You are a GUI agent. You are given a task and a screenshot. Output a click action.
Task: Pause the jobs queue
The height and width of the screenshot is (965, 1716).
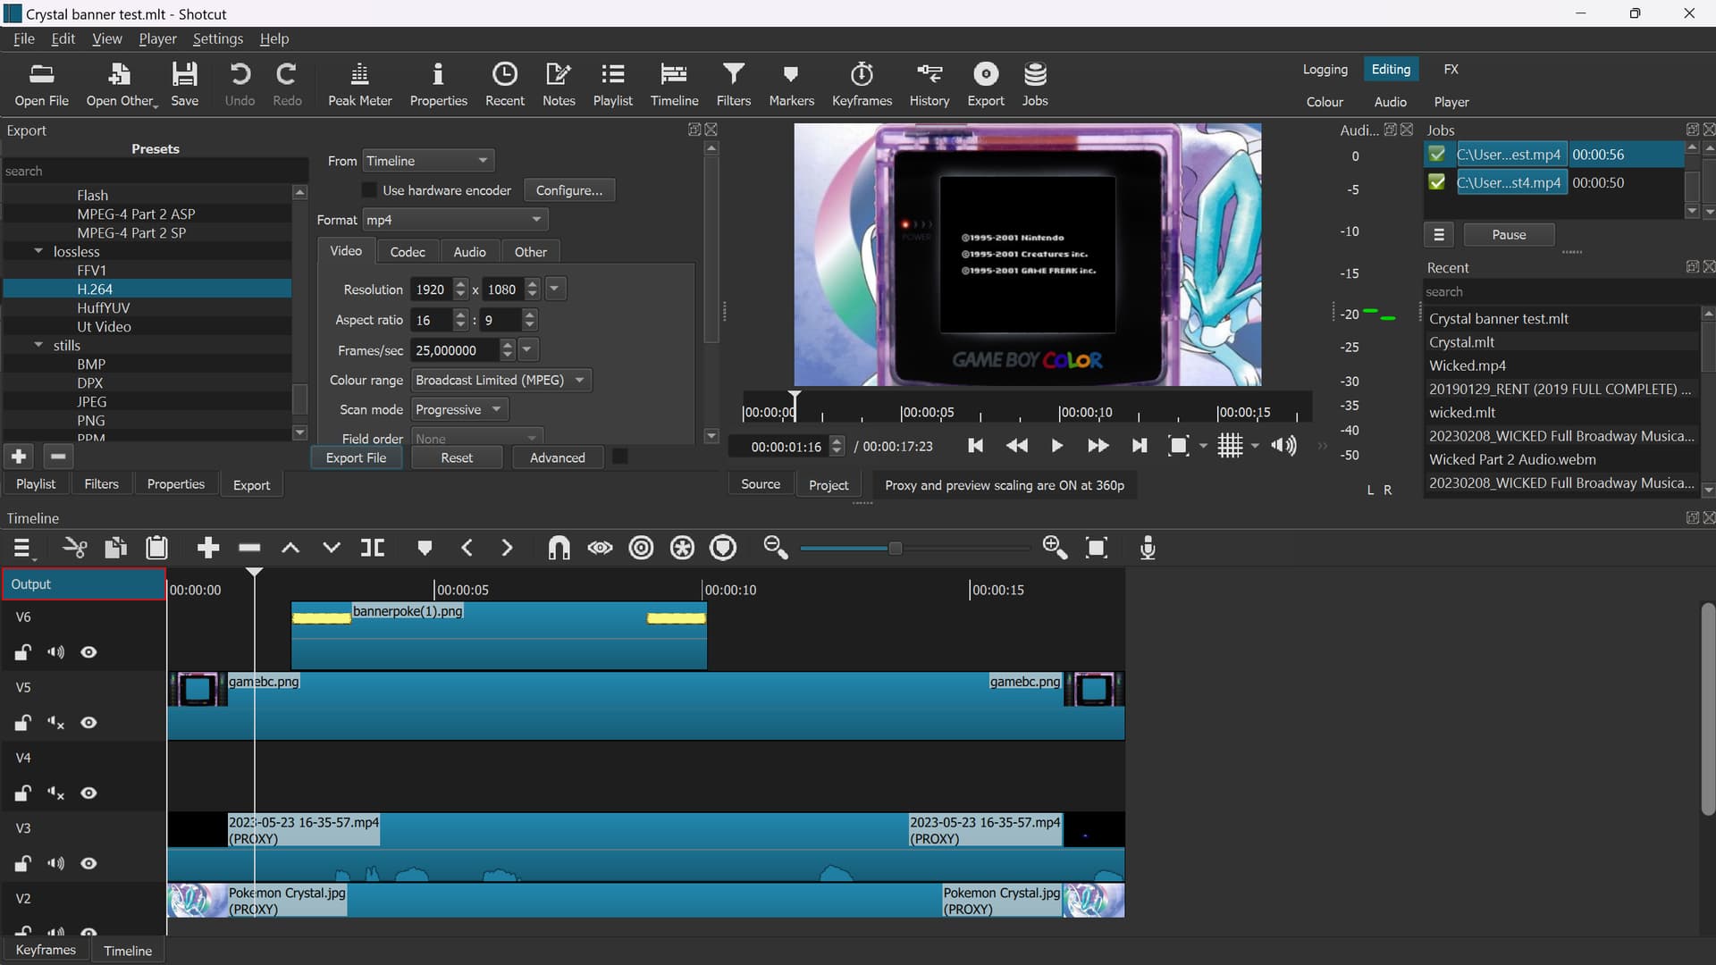(x=1509, y=235)
